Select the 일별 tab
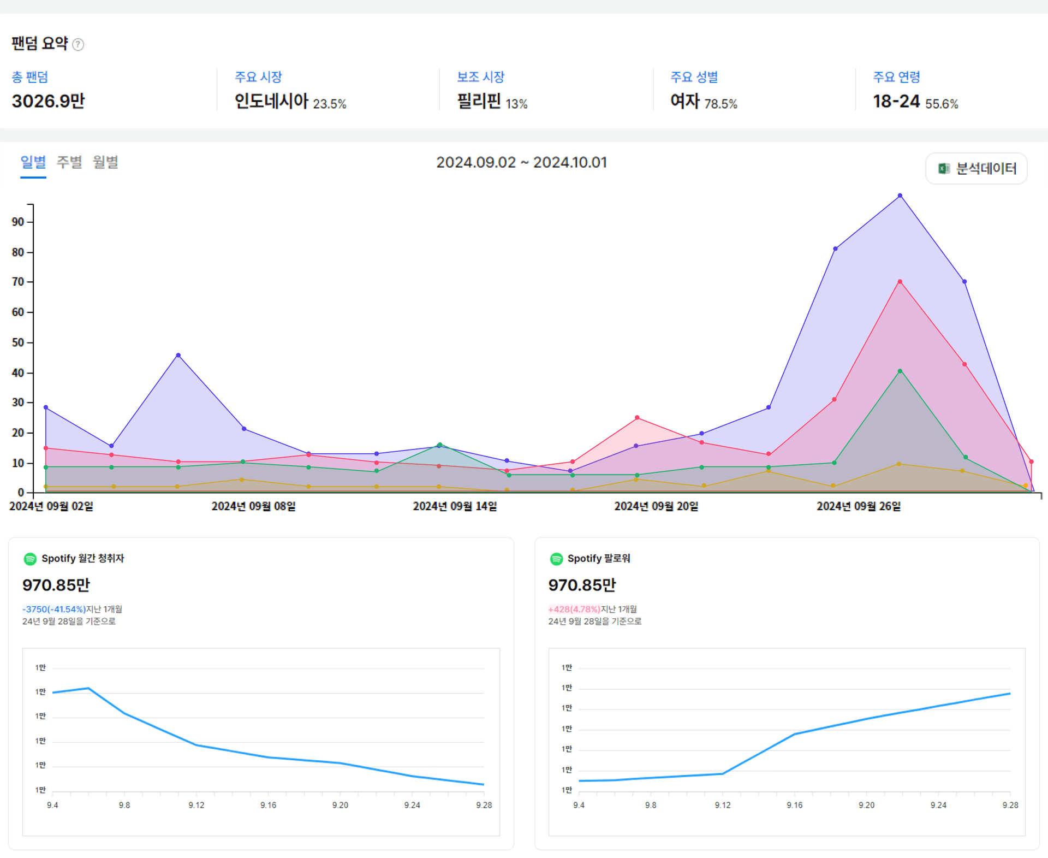This screenshot has height=858, width=1048. coord(33,162)
